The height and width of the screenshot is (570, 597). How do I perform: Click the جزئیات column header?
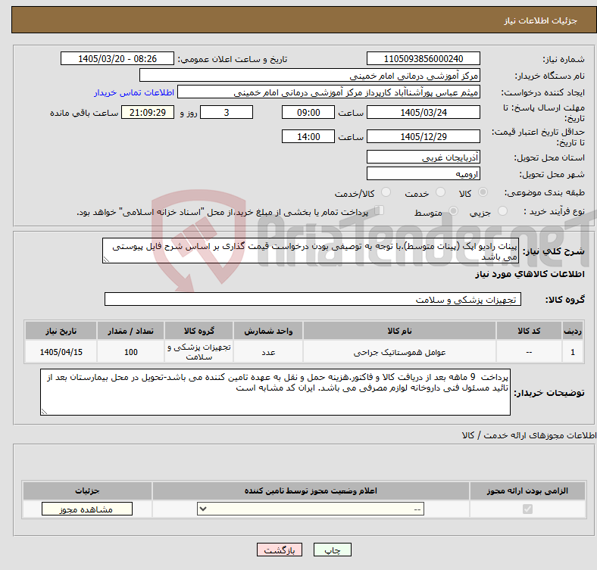pos(87,491)
